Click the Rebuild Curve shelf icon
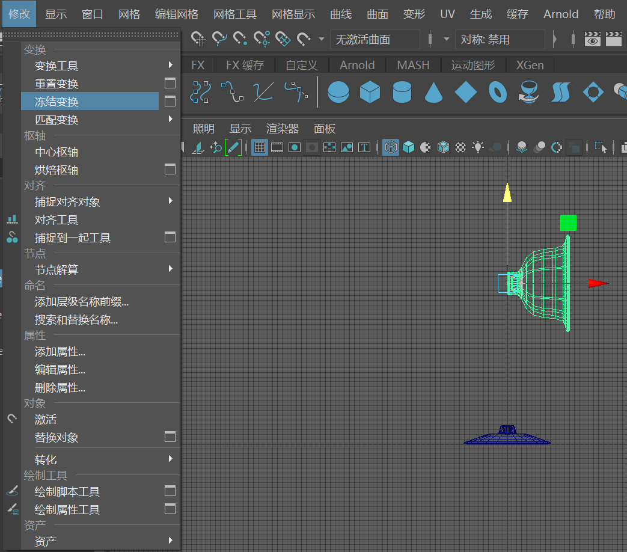627x552 pixels. pyautogui.click(x=200, y=91)
